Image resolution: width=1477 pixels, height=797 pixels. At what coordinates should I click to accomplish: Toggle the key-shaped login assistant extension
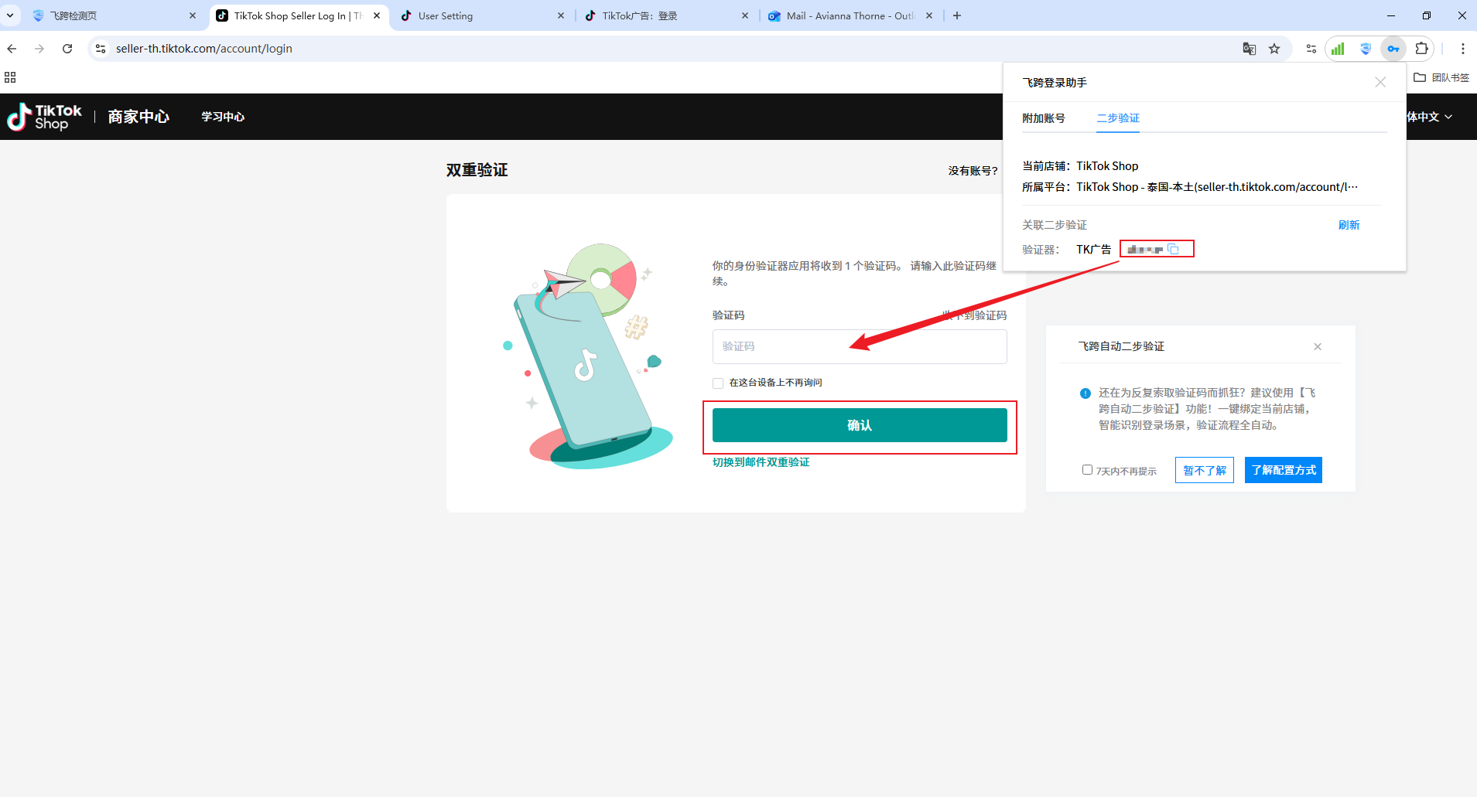click(x=1393, y=49)
